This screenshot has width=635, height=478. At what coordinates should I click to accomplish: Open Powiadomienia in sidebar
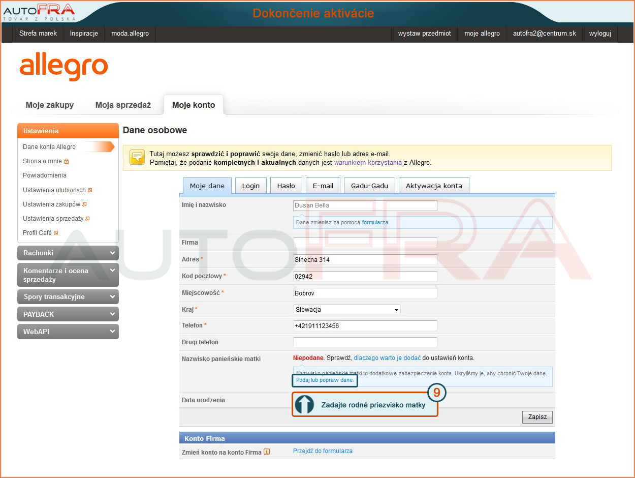click(x=45, y=175)
